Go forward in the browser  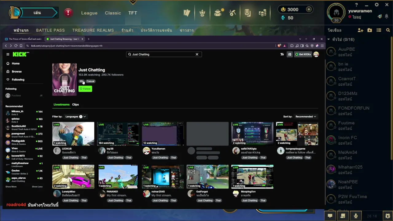point(11,46)
